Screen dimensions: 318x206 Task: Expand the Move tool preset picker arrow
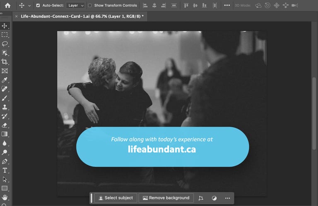tap(29, 6)
